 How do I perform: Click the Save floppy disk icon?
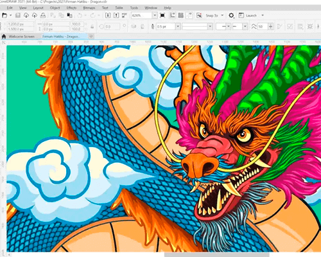point(18,15)
